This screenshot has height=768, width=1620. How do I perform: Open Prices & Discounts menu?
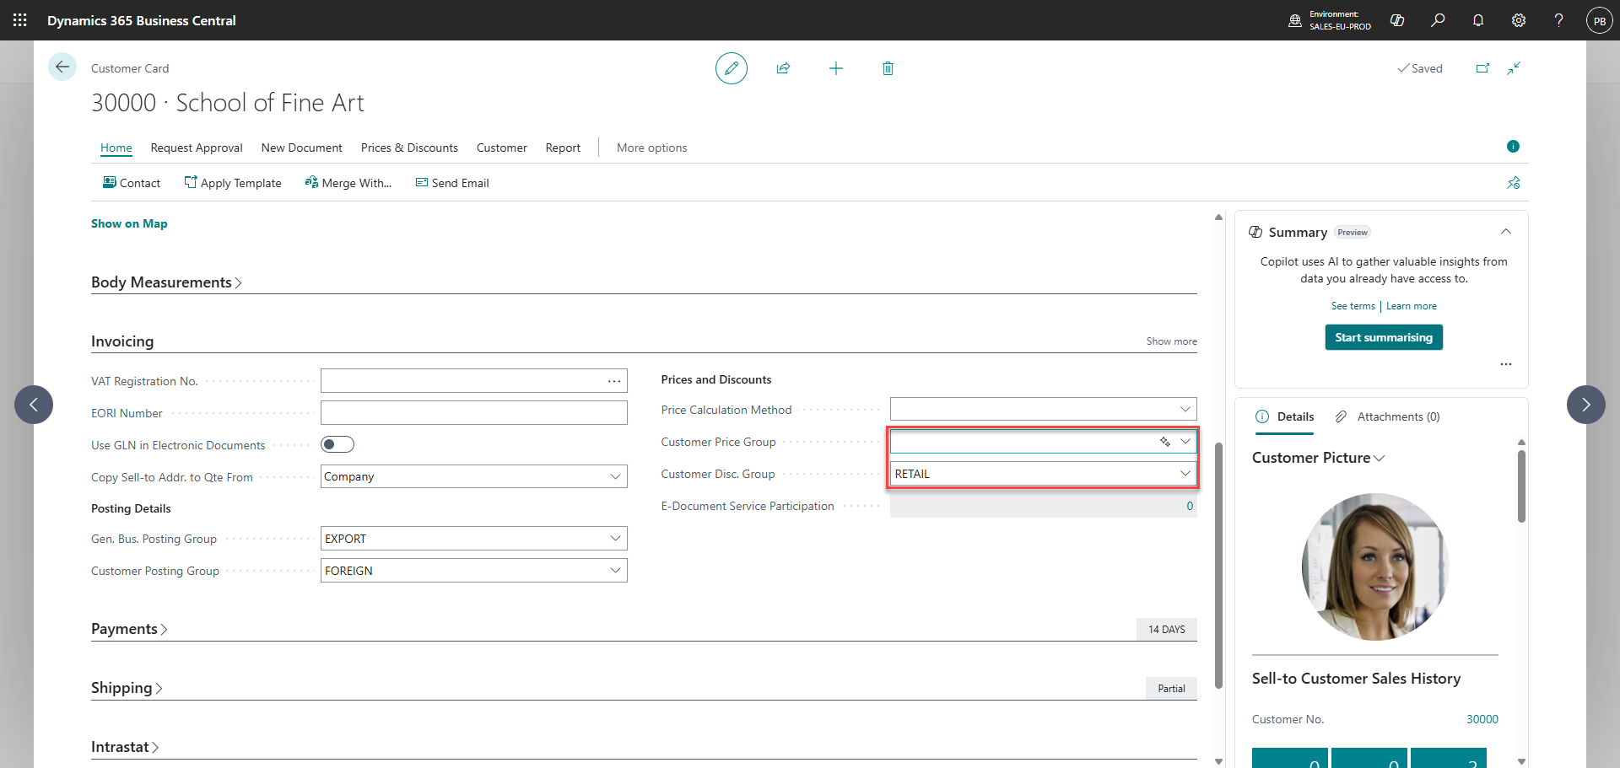click(409, 148)
